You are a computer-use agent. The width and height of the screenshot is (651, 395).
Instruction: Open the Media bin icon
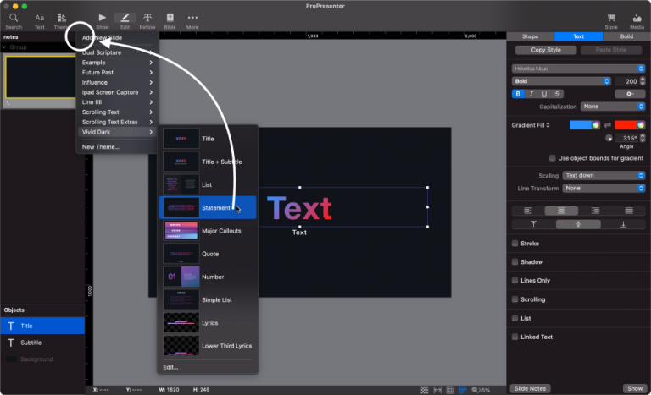[636, 20]
